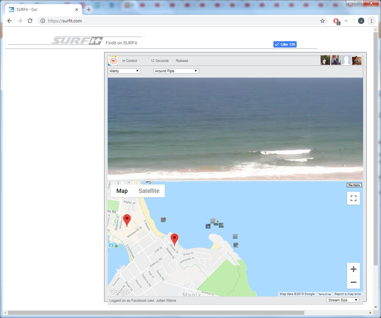381x318 pixels.
Task: View site information icon in address bar
Action: (x=43, y=21)
